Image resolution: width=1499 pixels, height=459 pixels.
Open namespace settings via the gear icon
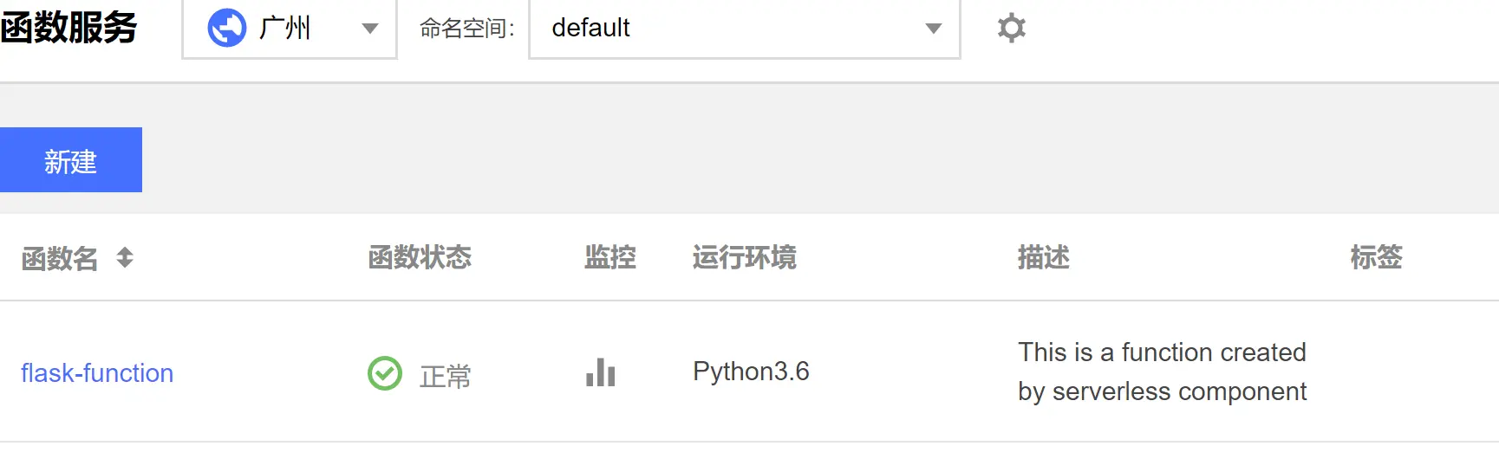(1011, 28)
